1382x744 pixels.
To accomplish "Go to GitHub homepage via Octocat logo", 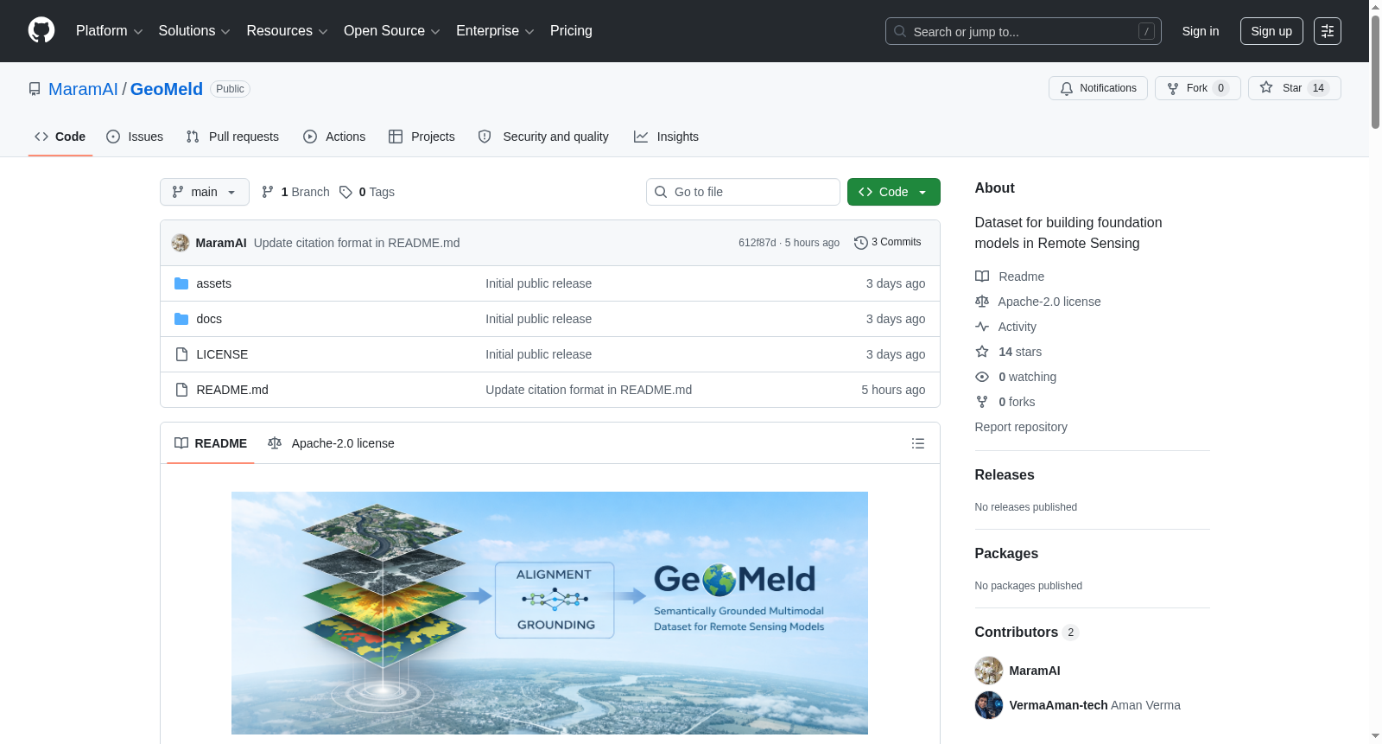I will point(41,31).
